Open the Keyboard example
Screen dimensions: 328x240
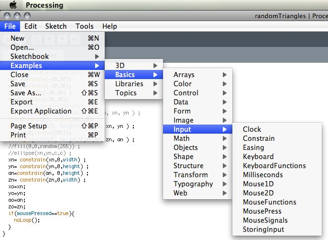pyautogui.click(x=277, y=157)
